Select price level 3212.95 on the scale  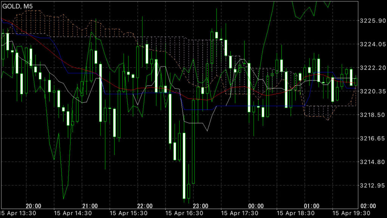click(373, 185)
